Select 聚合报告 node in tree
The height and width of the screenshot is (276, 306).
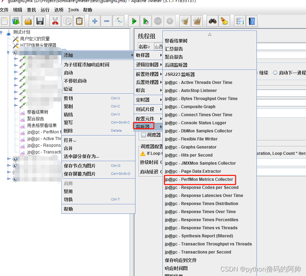click(35, 119)
